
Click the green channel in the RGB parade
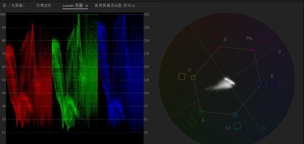(x=75, y=72)
